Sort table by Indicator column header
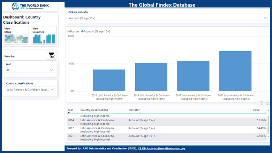Screen dimensions: 272x153 (134, 110)
